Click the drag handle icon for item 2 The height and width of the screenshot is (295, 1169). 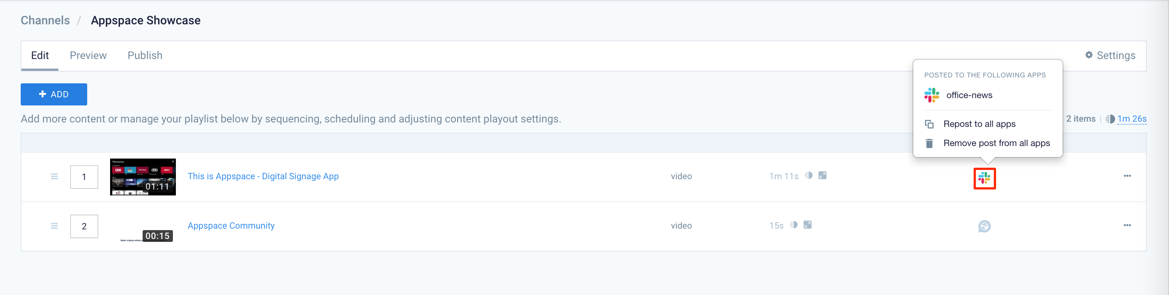pos(54,226)
